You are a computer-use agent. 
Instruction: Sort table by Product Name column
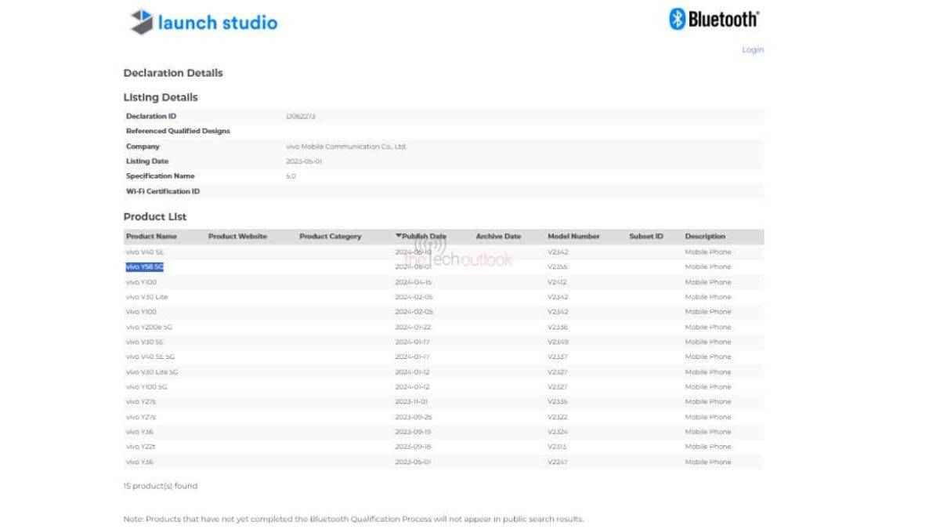tap(151, 236)
